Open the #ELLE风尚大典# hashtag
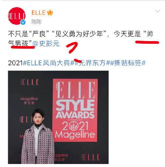165x167 pixels. [x=48, y=63]
